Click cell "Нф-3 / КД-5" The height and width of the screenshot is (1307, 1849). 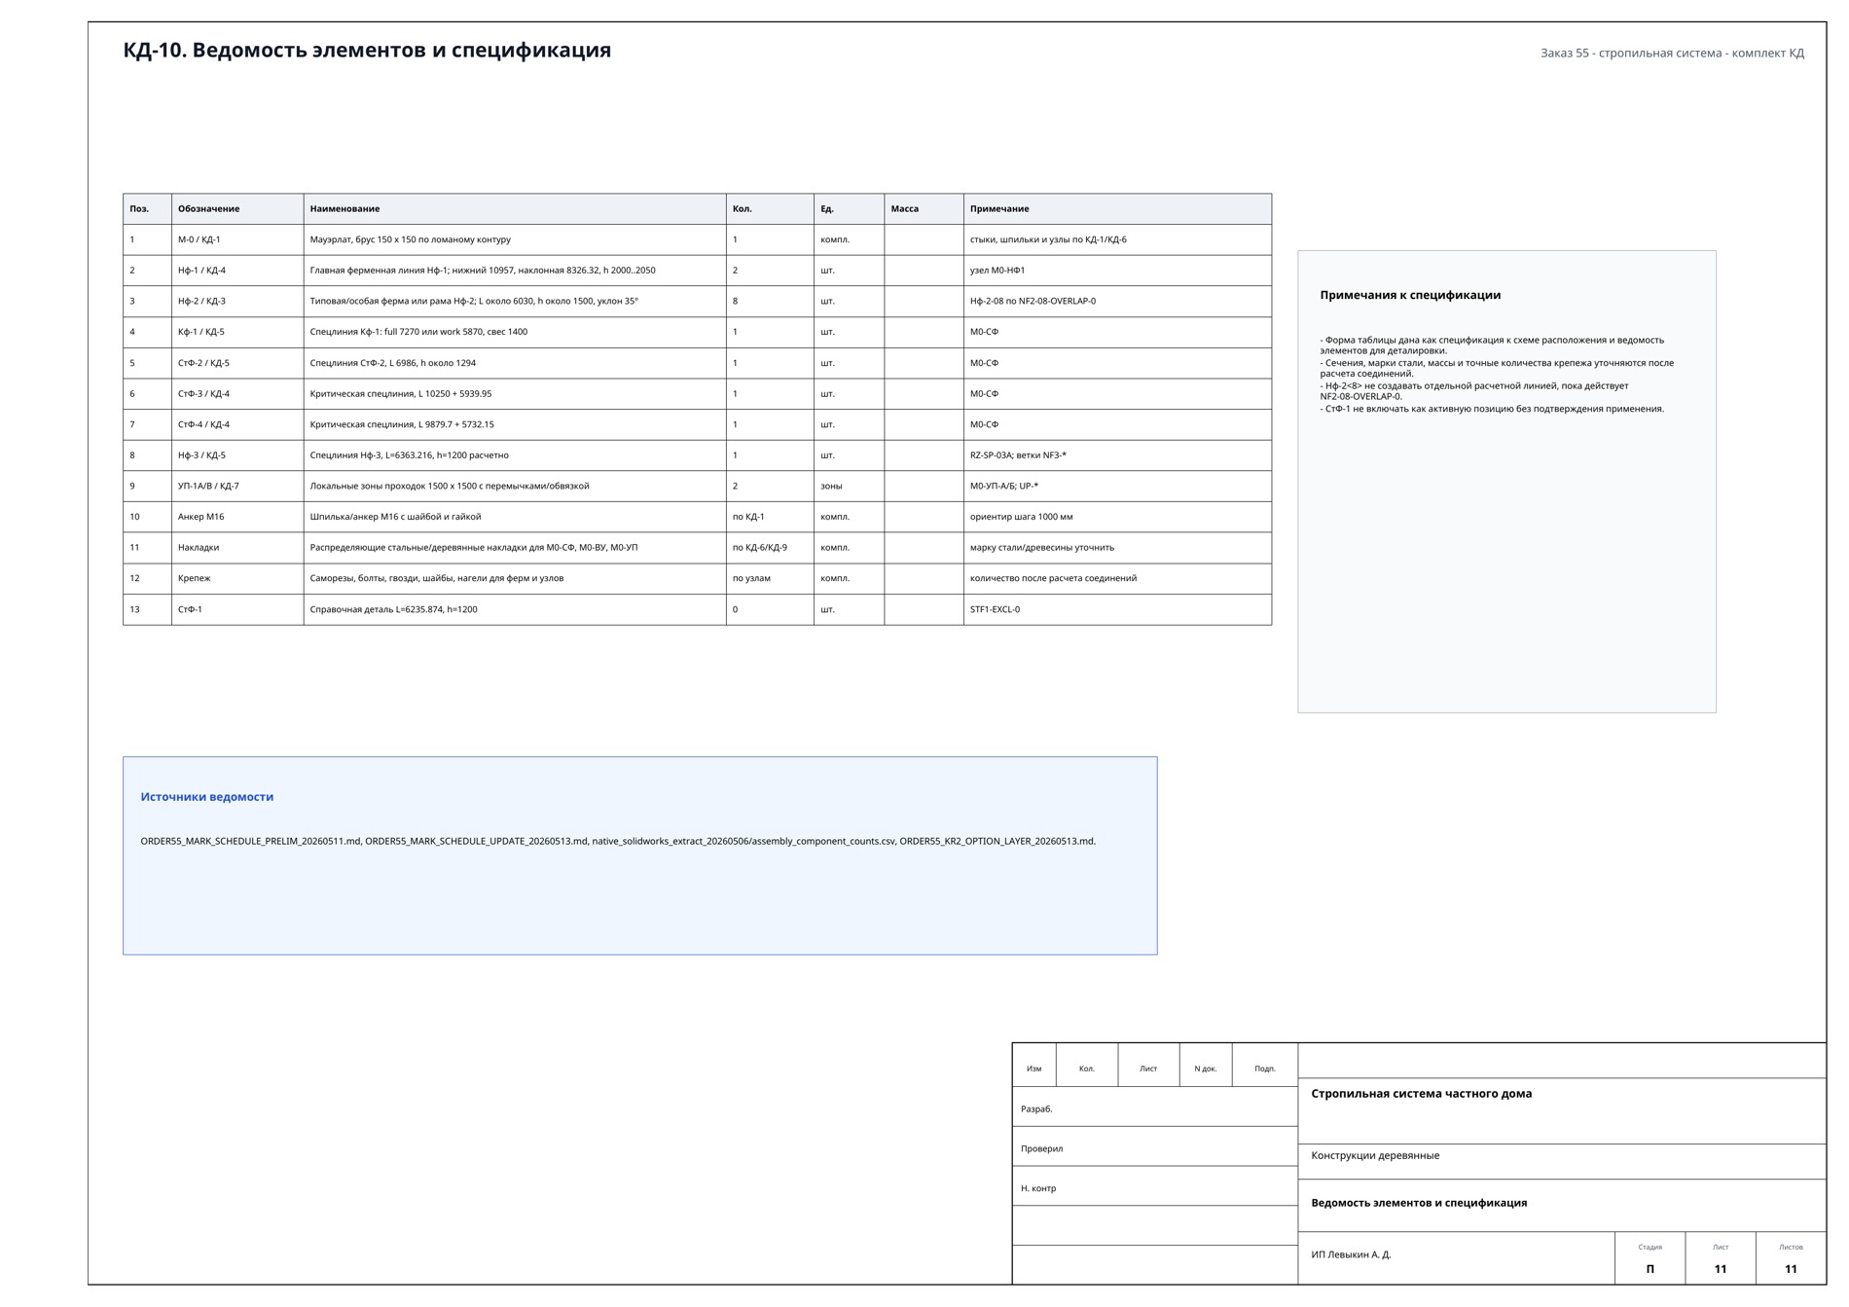(x=237, y=455)
